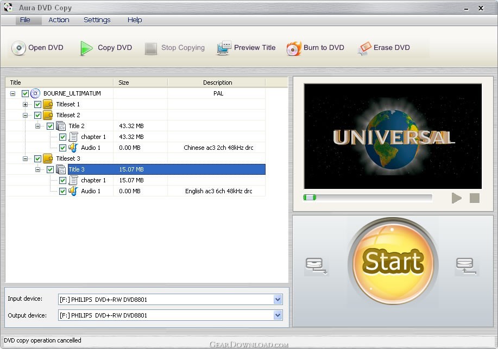This screenshot has height=349, width=498.
Task: Play the preview video
Action: point(456,198)
